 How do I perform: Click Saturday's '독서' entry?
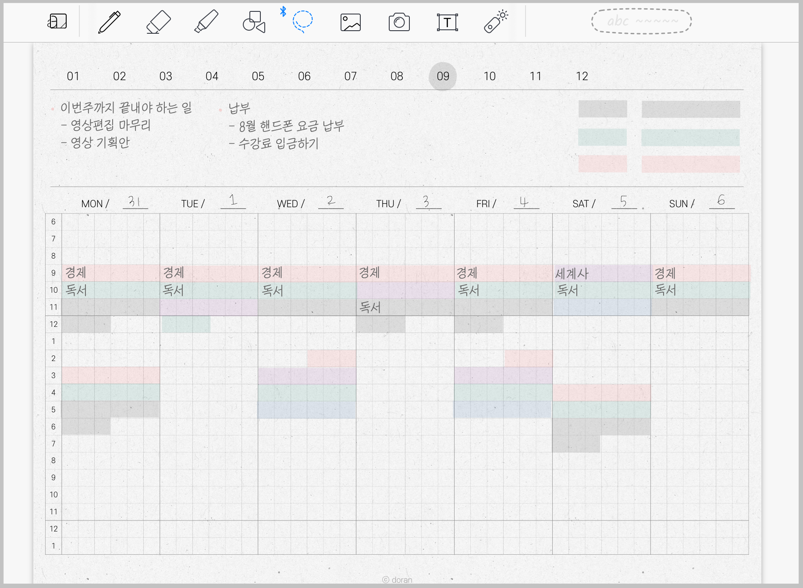click(568, 290)
